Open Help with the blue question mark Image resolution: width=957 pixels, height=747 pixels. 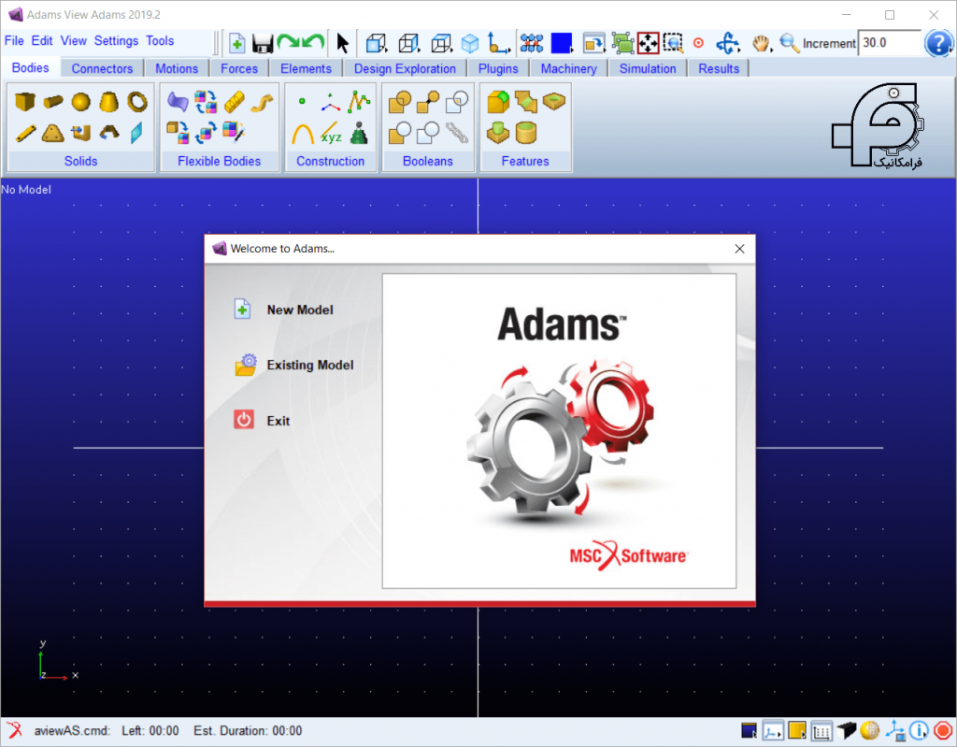coord(938,43)
